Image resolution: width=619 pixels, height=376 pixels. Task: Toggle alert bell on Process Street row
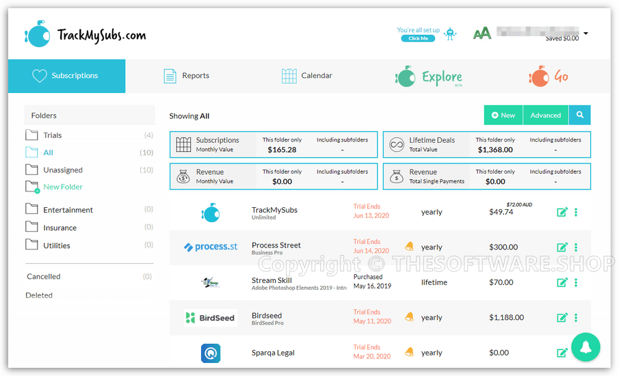(409, 247)
